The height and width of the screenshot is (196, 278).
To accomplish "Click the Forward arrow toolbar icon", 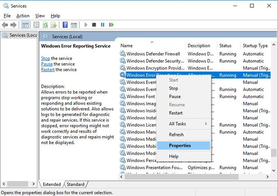I will 13,25.
